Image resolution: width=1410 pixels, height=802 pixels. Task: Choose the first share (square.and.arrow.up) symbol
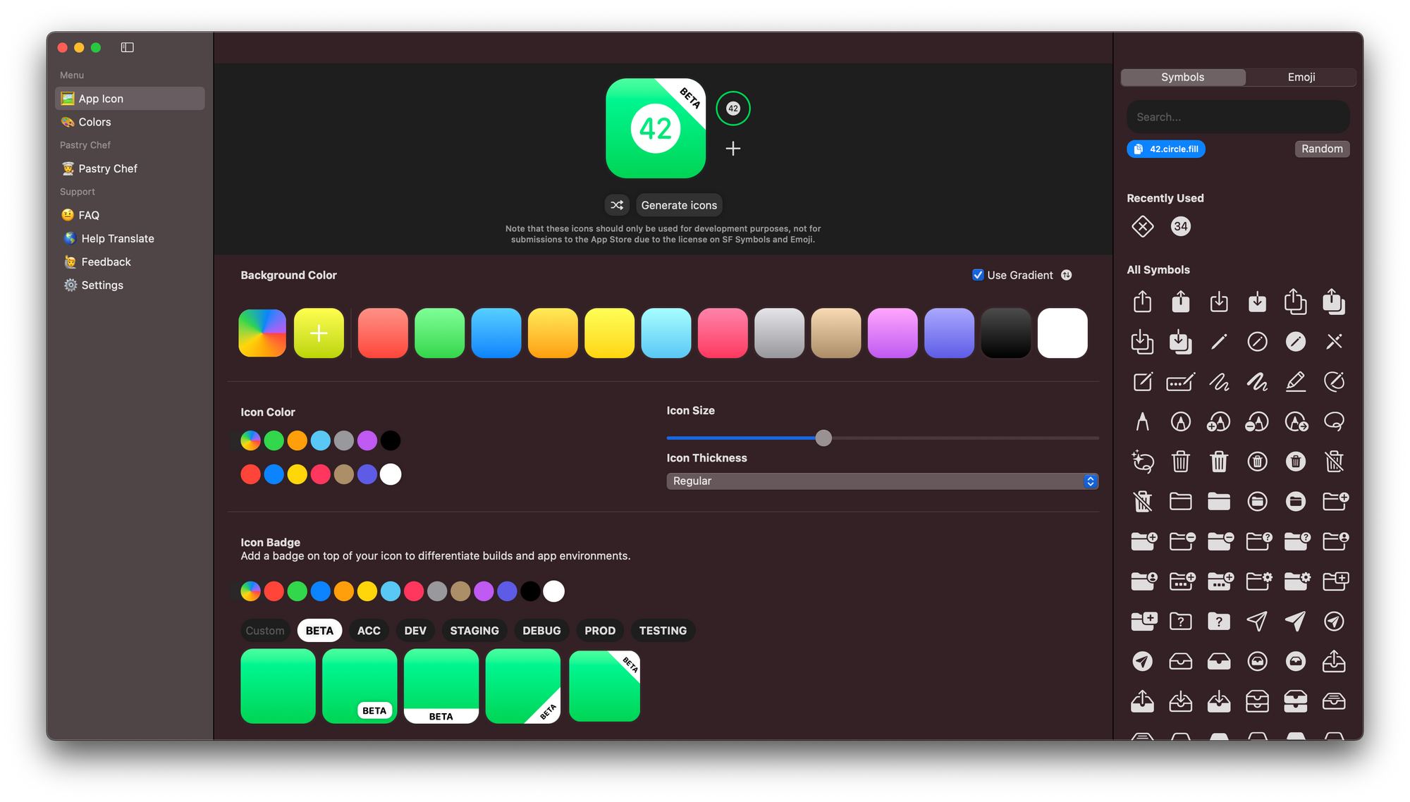[x=1143, y=302]
